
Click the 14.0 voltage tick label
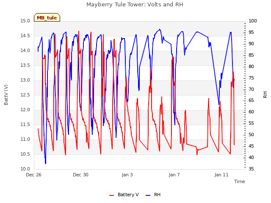pyautogui.click(x=25, y=51)
